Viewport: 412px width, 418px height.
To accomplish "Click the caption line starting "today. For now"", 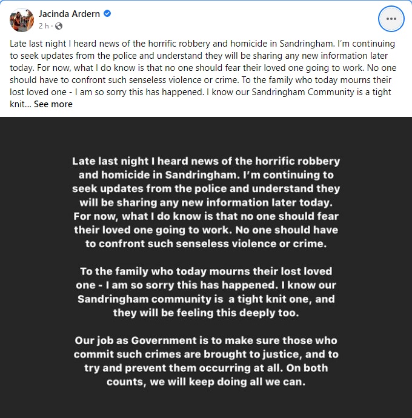I will click(x=200, y=68).
